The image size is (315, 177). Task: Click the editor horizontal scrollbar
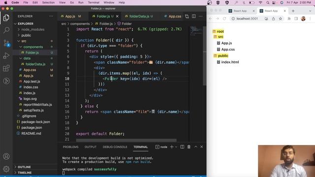126,140
